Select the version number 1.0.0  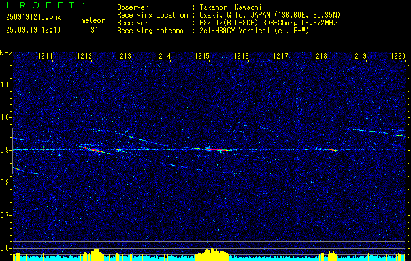tap(89, 5)
